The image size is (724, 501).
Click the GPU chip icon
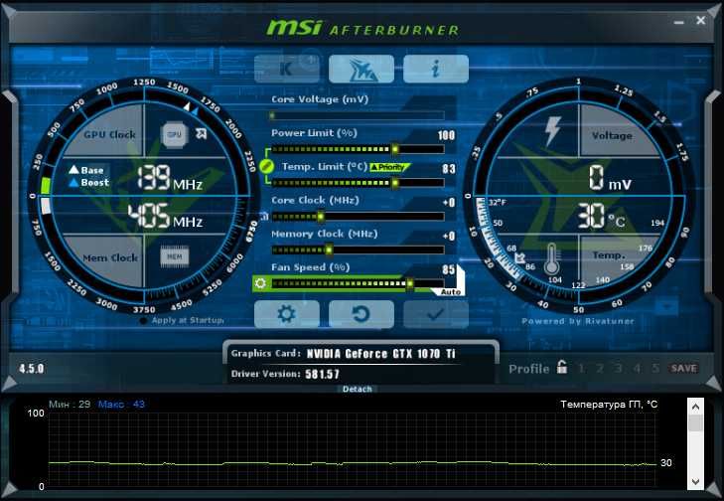click(174, 135)
